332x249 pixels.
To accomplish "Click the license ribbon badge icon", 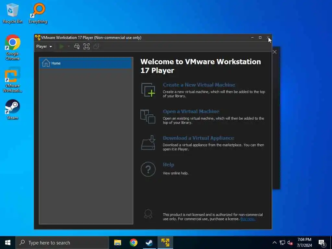I will click(x=148, y=214).
